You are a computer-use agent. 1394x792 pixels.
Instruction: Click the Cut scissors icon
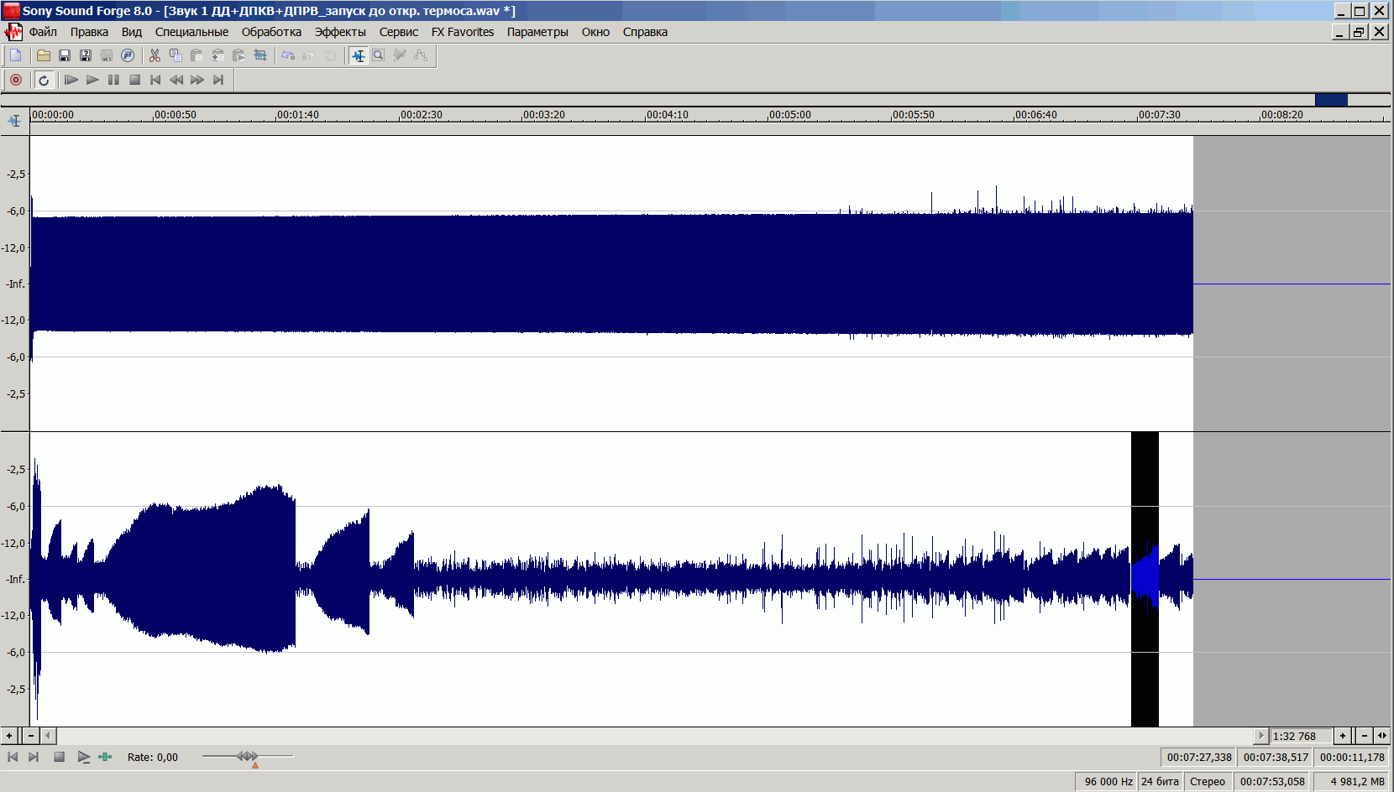pyautogui.click(x=155, y=55)
